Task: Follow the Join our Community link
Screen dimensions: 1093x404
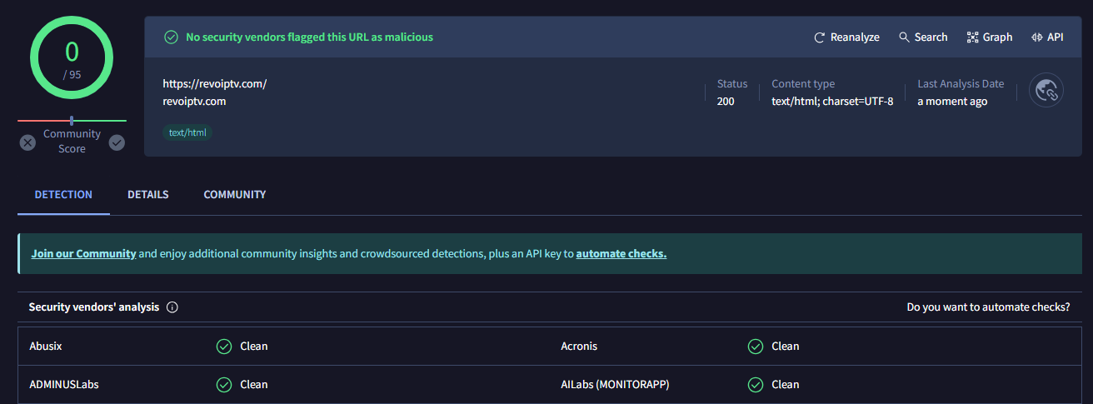Action: coord(83,254)
